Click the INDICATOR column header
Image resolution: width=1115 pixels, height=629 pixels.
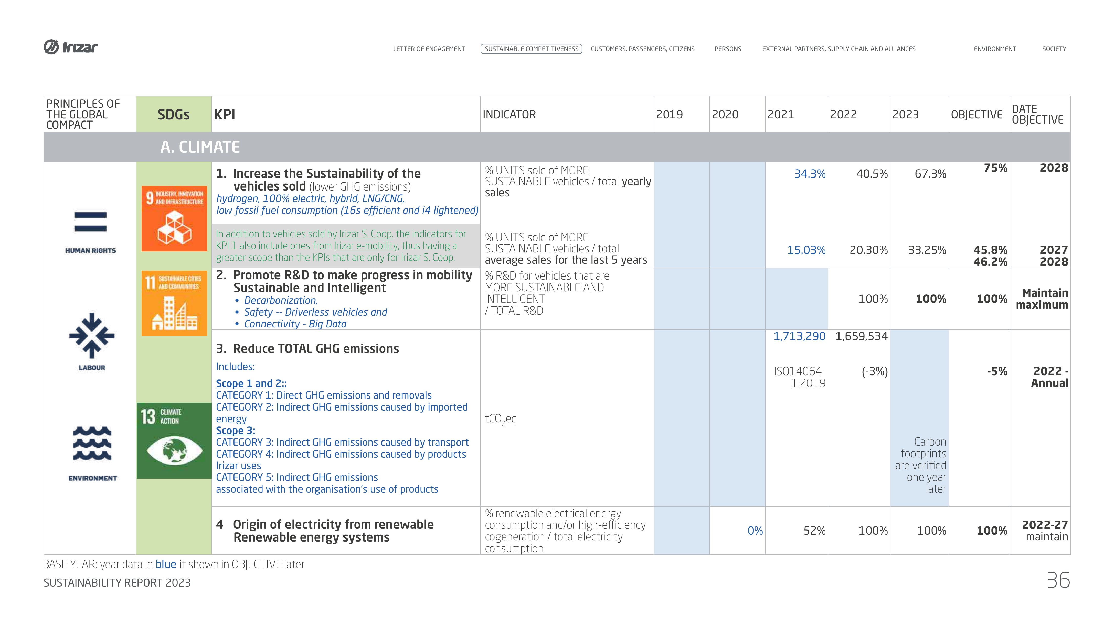567,114
